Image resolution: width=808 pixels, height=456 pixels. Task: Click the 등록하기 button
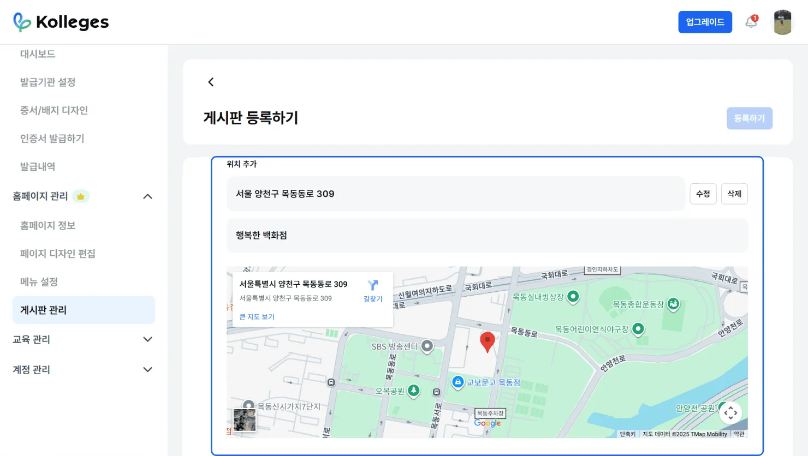coord(749,118)
